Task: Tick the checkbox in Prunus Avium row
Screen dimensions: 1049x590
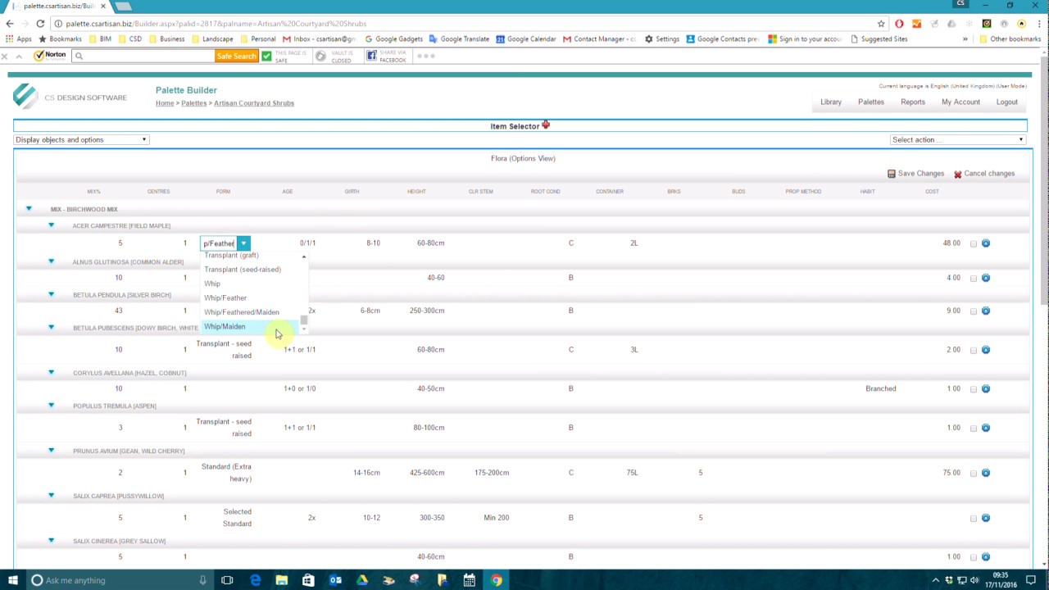Action: pyautogui.click(x=974, y=473)
